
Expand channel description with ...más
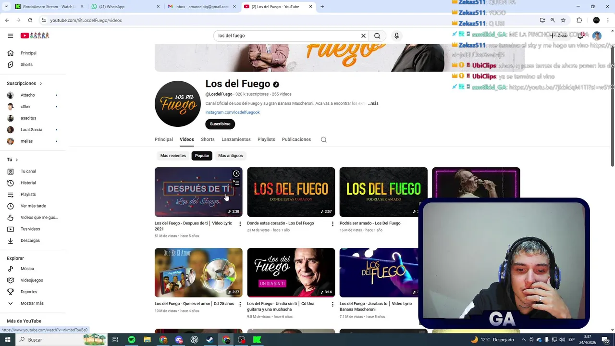point(373,103)
